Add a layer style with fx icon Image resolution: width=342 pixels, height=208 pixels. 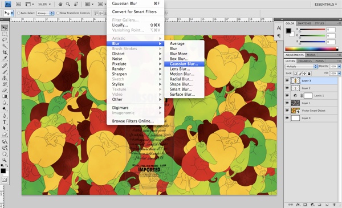[x=298, y=205]
